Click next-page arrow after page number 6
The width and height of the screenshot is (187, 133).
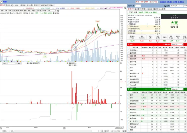pyautogui.click(x=13, y=131)
